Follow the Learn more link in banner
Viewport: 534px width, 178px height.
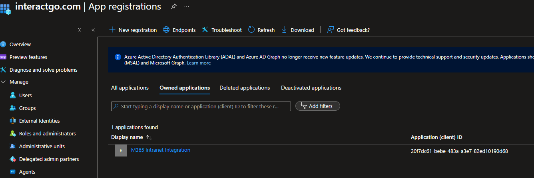tap(199, 63)
